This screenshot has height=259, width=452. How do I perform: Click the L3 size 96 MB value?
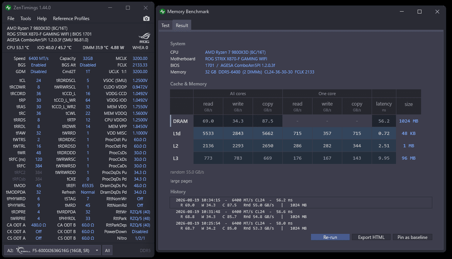point(408,158)
